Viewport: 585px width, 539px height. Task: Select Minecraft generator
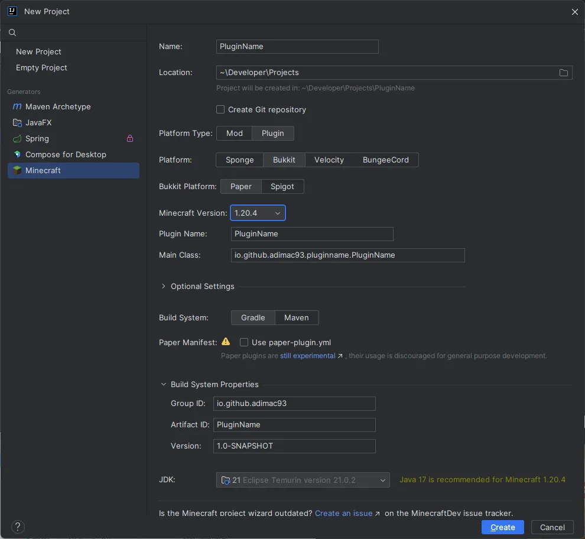tap(73, 170)
